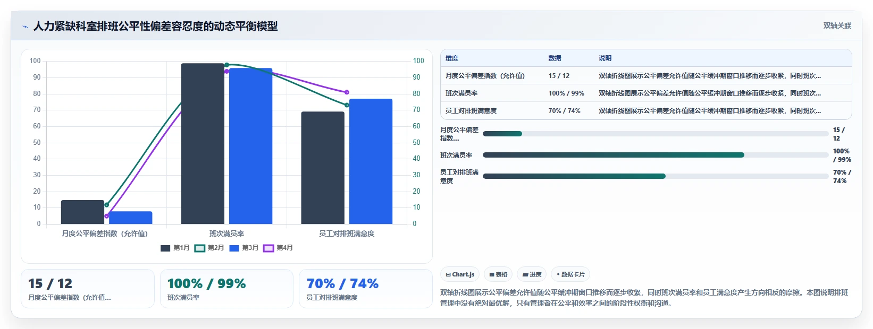873x329 pixels.
Task: Click the blue 第3月 bar for 月度公平偏差指数
Action: (130, 218)
